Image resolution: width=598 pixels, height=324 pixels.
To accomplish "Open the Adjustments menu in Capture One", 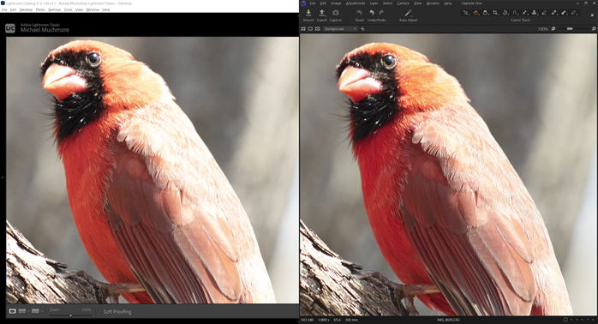I will tap(356, 3).
